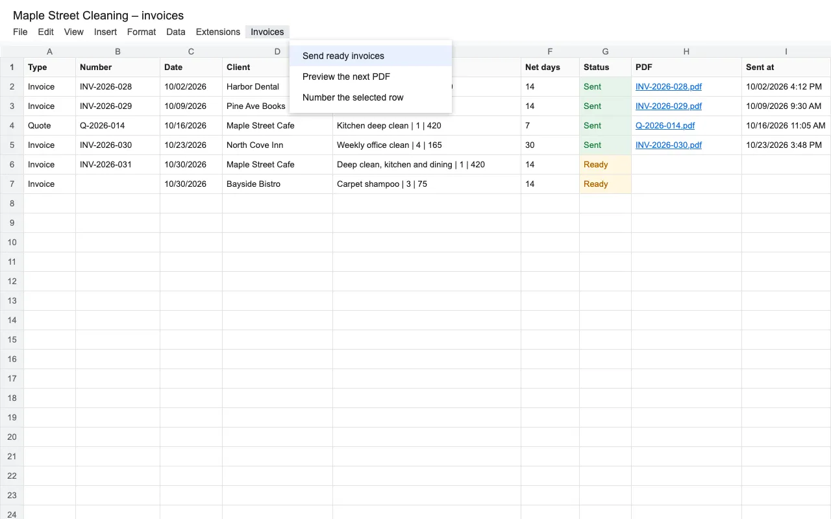The image size is (831, 519).
Task: Open the INV-2026-029.pdf link
Action: point(669,106)
